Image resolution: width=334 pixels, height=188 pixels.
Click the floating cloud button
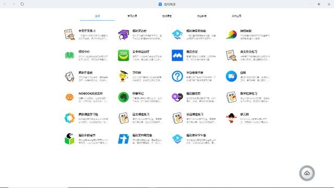pos(307,173)
